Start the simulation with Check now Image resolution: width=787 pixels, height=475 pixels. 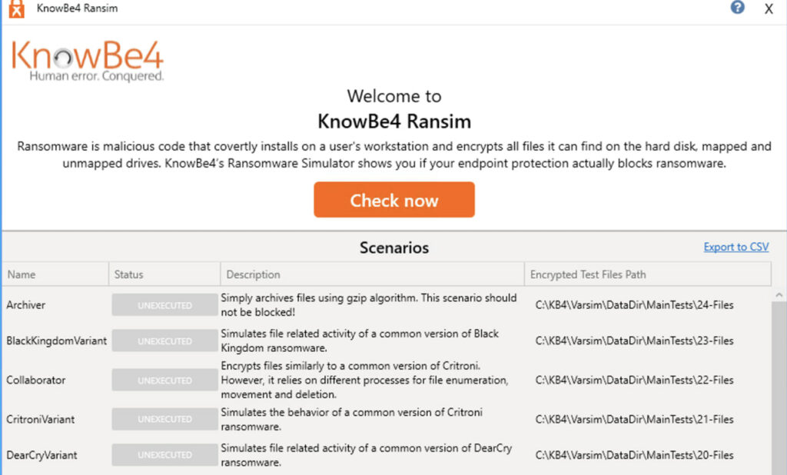[x=394, y=200]
